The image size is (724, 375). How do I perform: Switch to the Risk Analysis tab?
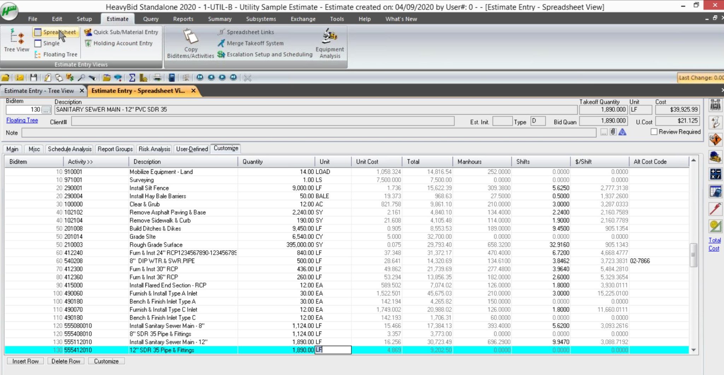[154, 149]
